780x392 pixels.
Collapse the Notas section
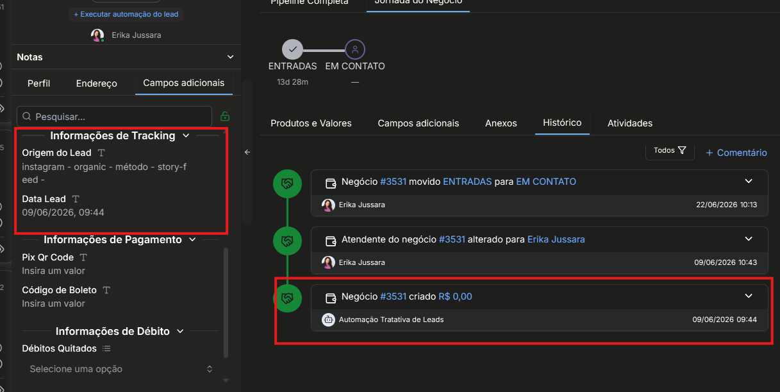231,57
